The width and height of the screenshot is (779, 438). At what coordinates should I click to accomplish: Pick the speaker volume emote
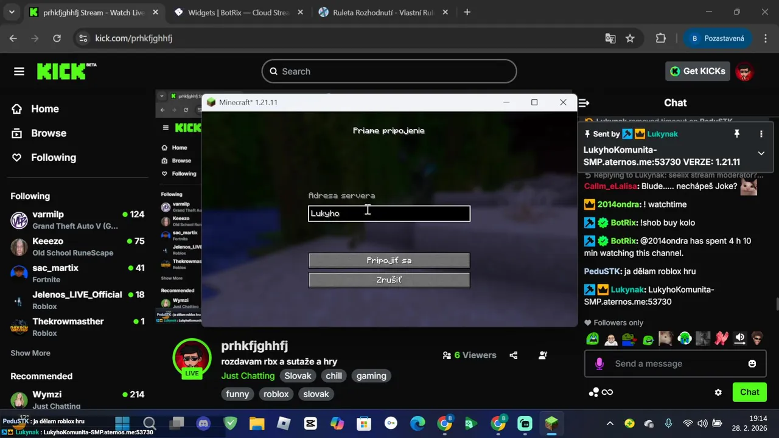pyautogui.click(x=739, y=338)
